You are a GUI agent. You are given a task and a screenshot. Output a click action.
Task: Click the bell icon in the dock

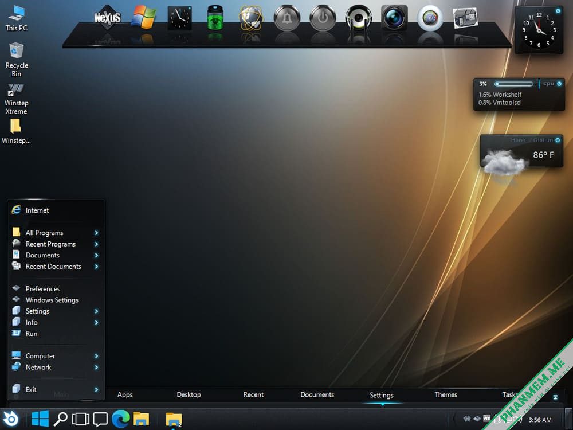(287, 18)
